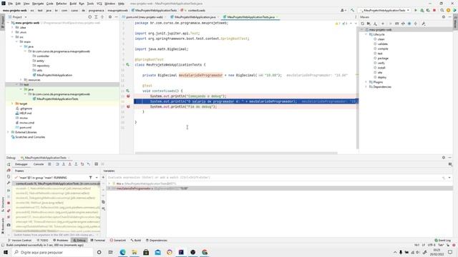Toggle Maven Skip Tests Mode button
This screenshot has height=257, width=458.
click(x=409, y=24)
